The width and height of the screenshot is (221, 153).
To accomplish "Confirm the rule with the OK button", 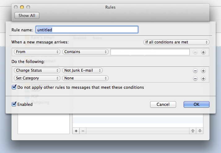I will [x=196, y=104].
